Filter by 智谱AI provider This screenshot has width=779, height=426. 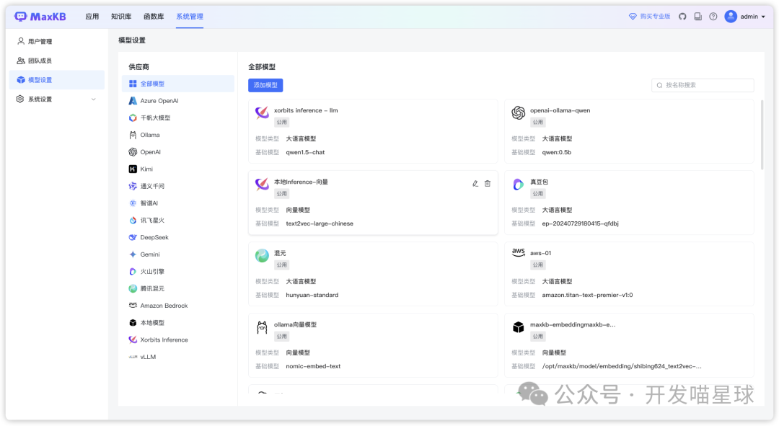[x=178, y=203]
